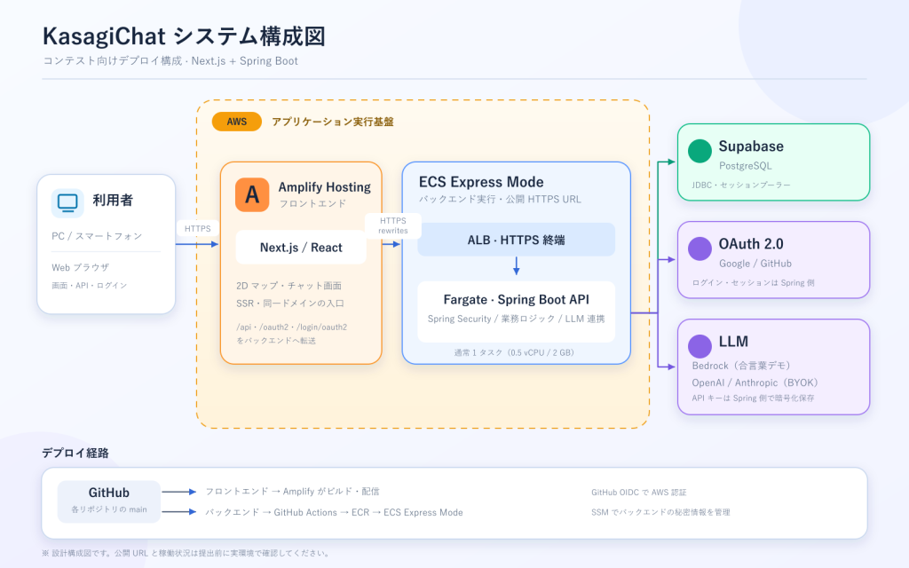Viewport: 909px width, 568px height.
Task: Click the "0.5 vCPU / 2 GB" task note
Action: [x=514, y=352]
